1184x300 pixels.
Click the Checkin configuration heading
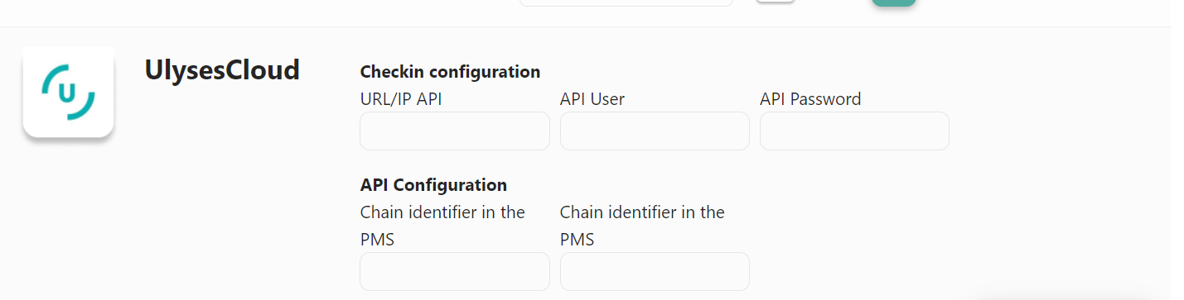tap(450, 72)
